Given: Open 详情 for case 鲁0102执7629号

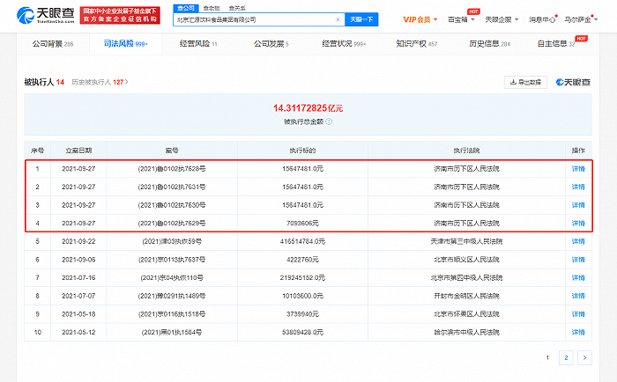Looking at the screenshot, I should click(x=578, y=224).
